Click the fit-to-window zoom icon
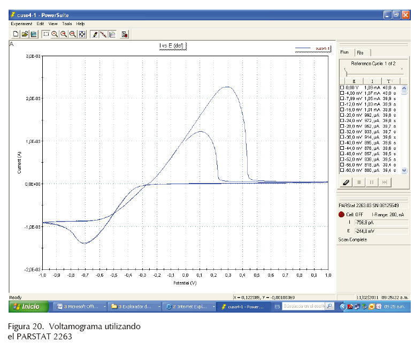 tap(82, 34)
